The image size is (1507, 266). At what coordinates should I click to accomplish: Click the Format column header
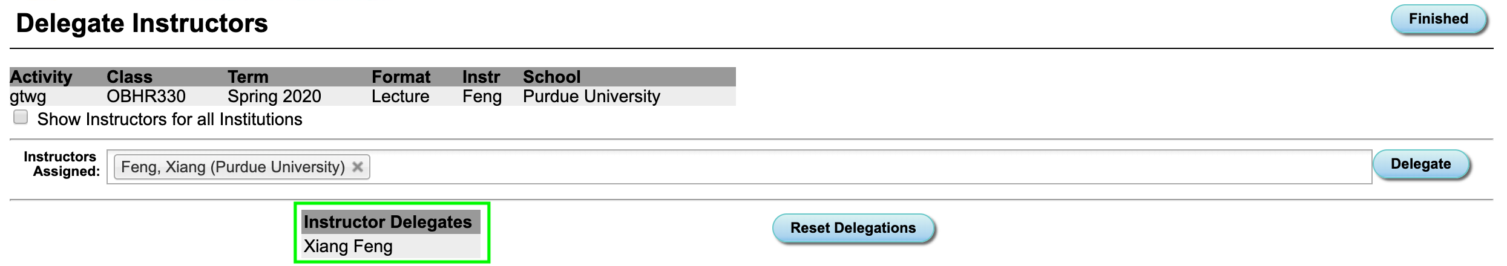tap(401, 77)
